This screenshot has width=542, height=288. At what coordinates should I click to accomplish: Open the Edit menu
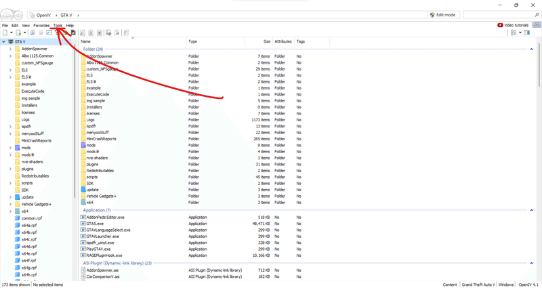(15, 25)
